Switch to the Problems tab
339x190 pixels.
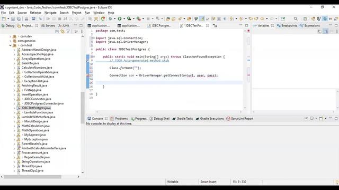(119, 119)
